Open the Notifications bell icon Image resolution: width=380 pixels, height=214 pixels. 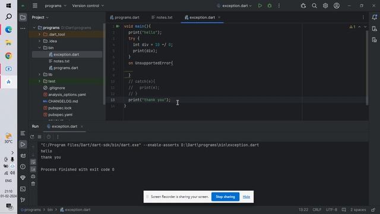(x=375, y=17)
